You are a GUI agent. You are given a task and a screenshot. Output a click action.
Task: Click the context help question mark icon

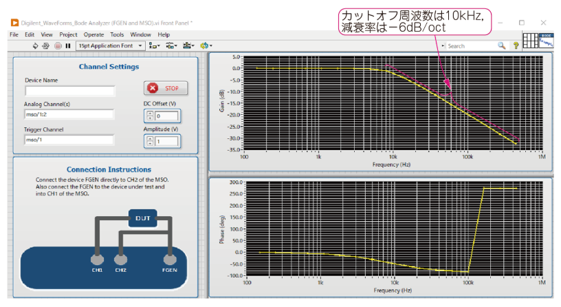click(x=516, y=46)
